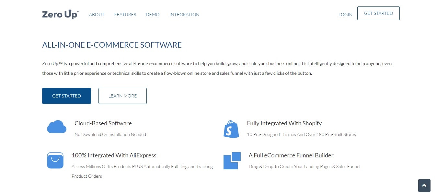Viewport: 437px width, 193px height.
Task: Click the Zero Up logo
Action: click(x=61, y=15)
